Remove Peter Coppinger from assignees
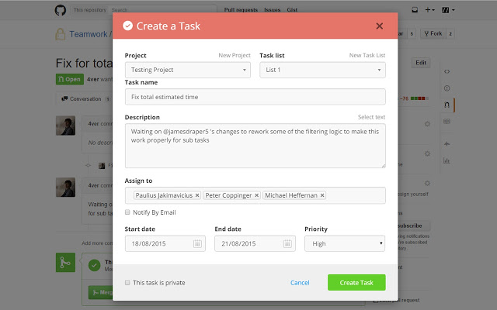 point(257,195)
